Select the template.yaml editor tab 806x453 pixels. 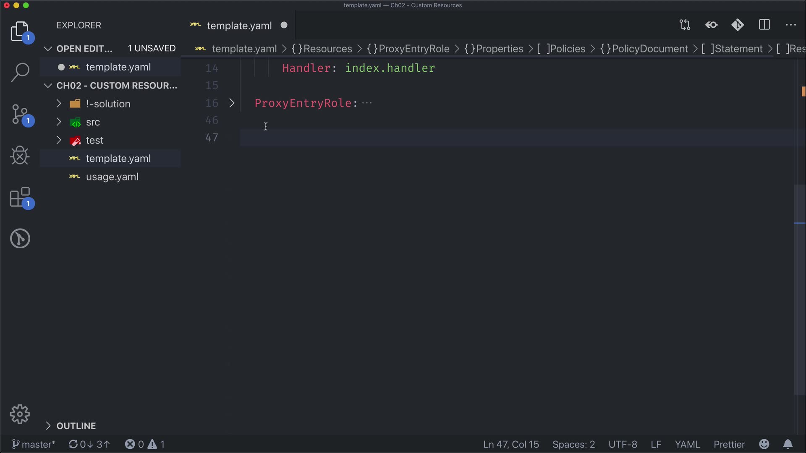[239, 26]
